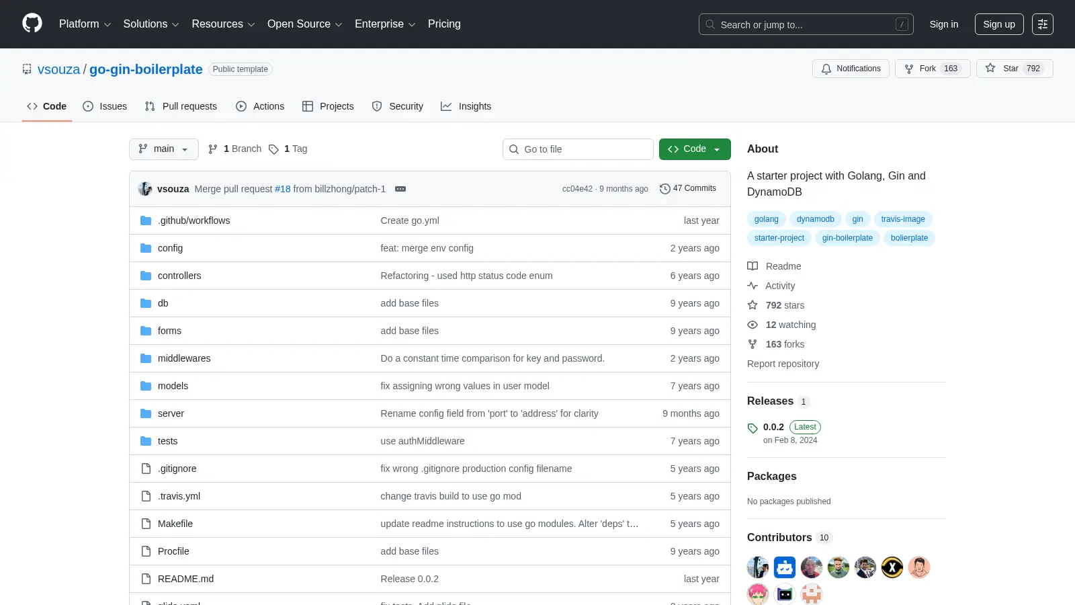Click the star icon beside 792 stars

click(752, 305)
